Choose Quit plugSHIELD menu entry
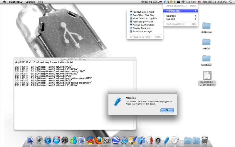Screen dimensions: 235x147 [180, 24]
